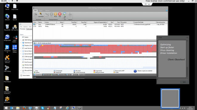Launch the QuickStart wizard icon

pyautogui.click(x=41, y=15)
